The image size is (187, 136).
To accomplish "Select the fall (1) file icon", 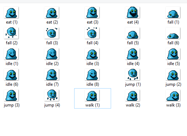I will pyautogui.click(x=173, y=12).
